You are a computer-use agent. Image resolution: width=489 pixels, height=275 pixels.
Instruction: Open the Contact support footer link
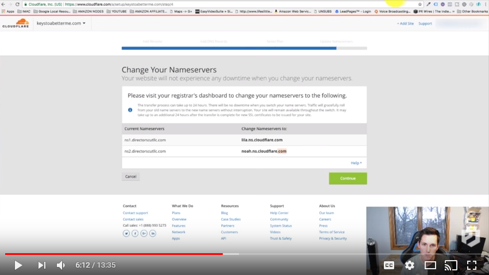coord(136,213)
